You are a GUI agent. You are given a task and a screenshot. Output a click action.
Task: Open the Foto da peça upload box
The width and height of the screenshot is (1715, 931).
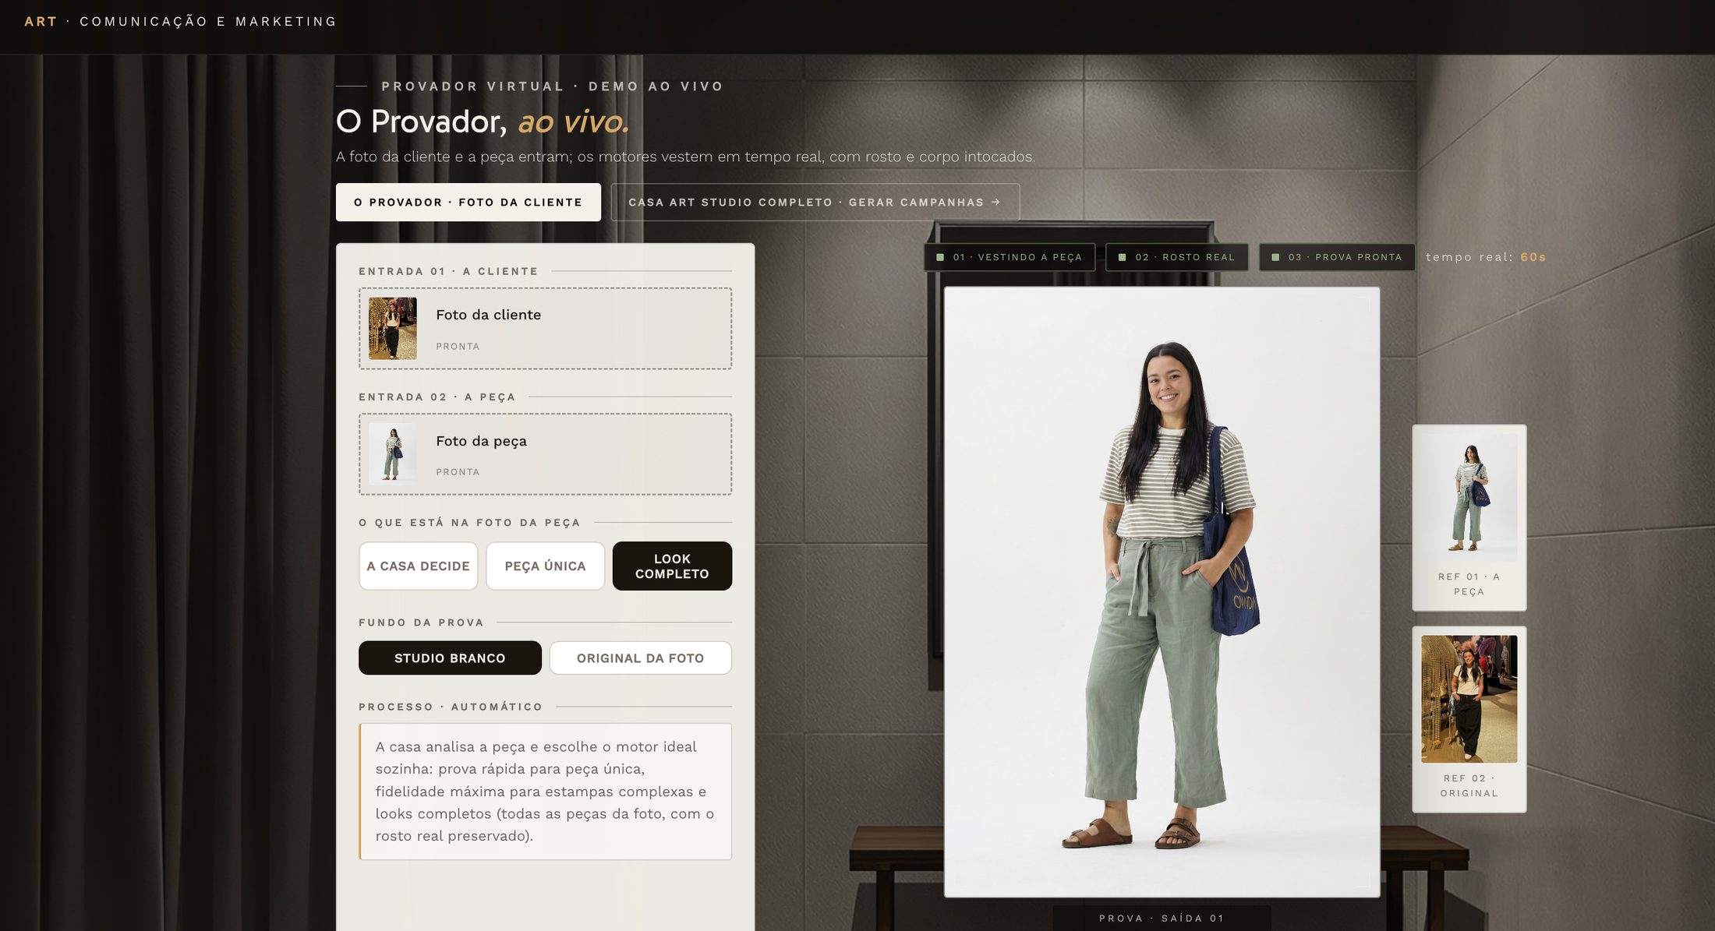click(545, 454)
